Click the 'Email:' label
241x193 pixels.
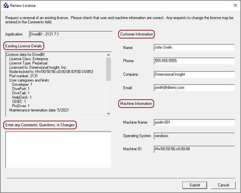(128, 88)
